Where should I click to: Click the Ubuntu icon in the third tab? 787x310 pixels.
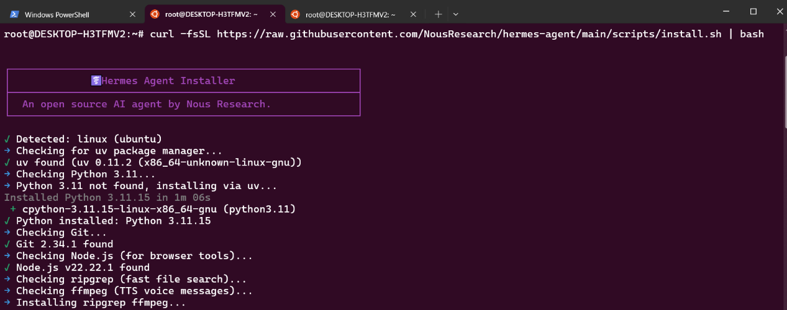[x=295, y=14]
